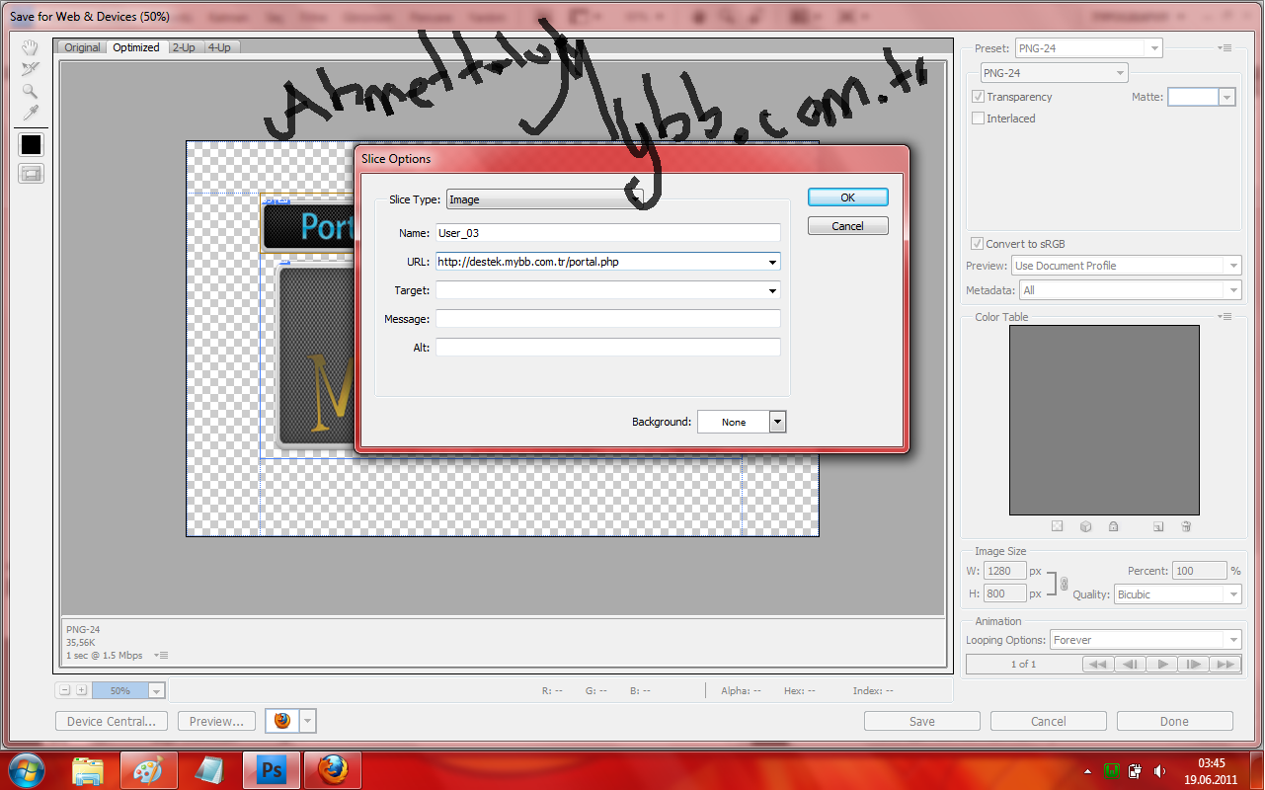
Task: Open Photoshop from the Windows taskbar
Action: (x=270, y=769)
